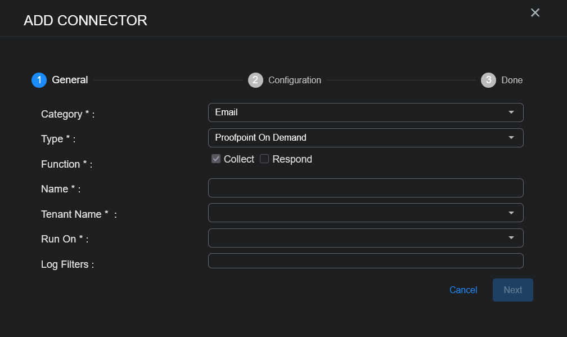567x337 pixels.
Task: Click the Next button
Action: [512, 290]
